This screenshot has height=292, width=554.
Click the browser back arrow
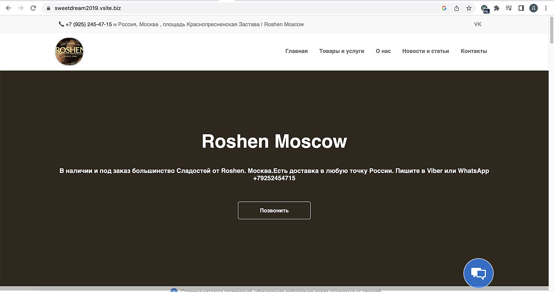click(x=8, y=8)
